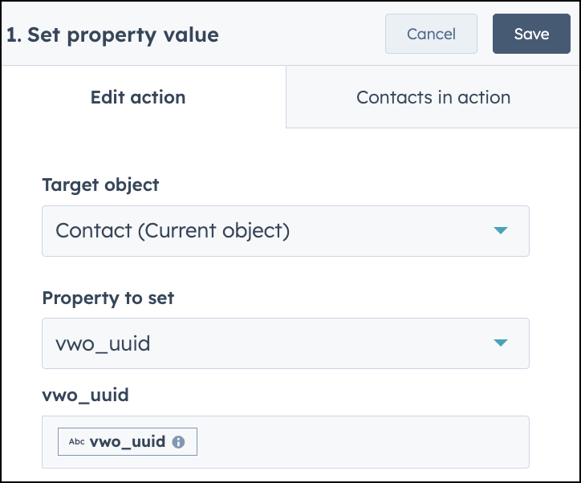Click the info icon on vwo_uuid token
The height and width of the screenshot is (483, 581).
(178, 441)
